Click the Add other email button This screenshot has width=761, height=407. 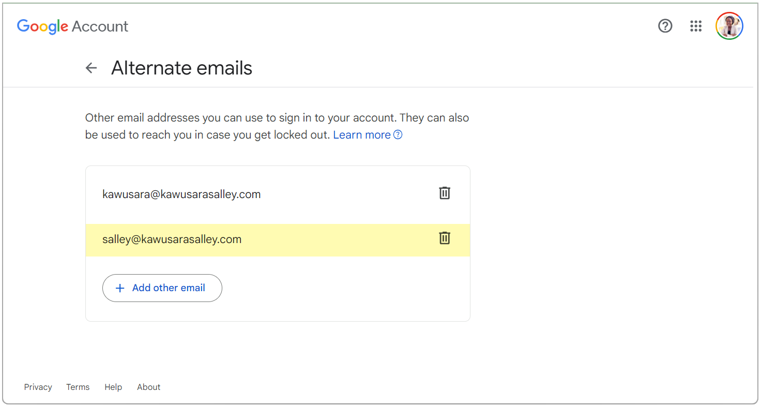coord(162,288)
